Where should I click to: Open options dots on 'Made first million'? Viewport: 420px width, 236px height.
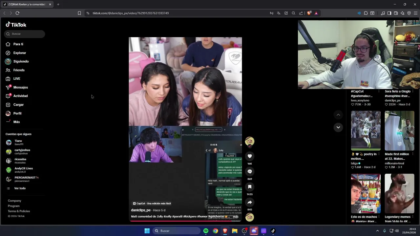pyautogui.click(x=412, y=154)
